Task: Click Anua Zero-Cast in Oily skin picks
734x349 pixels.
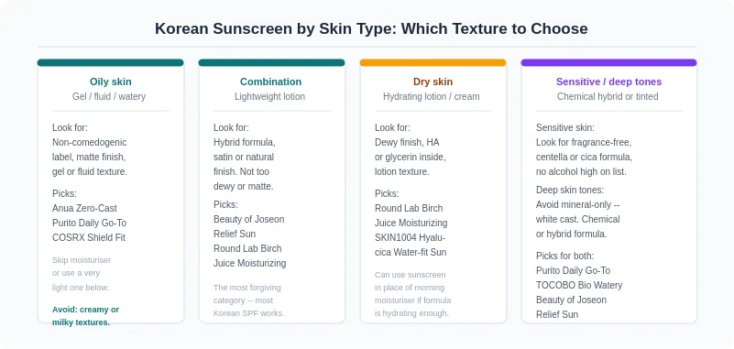Action: coord(84,208)
